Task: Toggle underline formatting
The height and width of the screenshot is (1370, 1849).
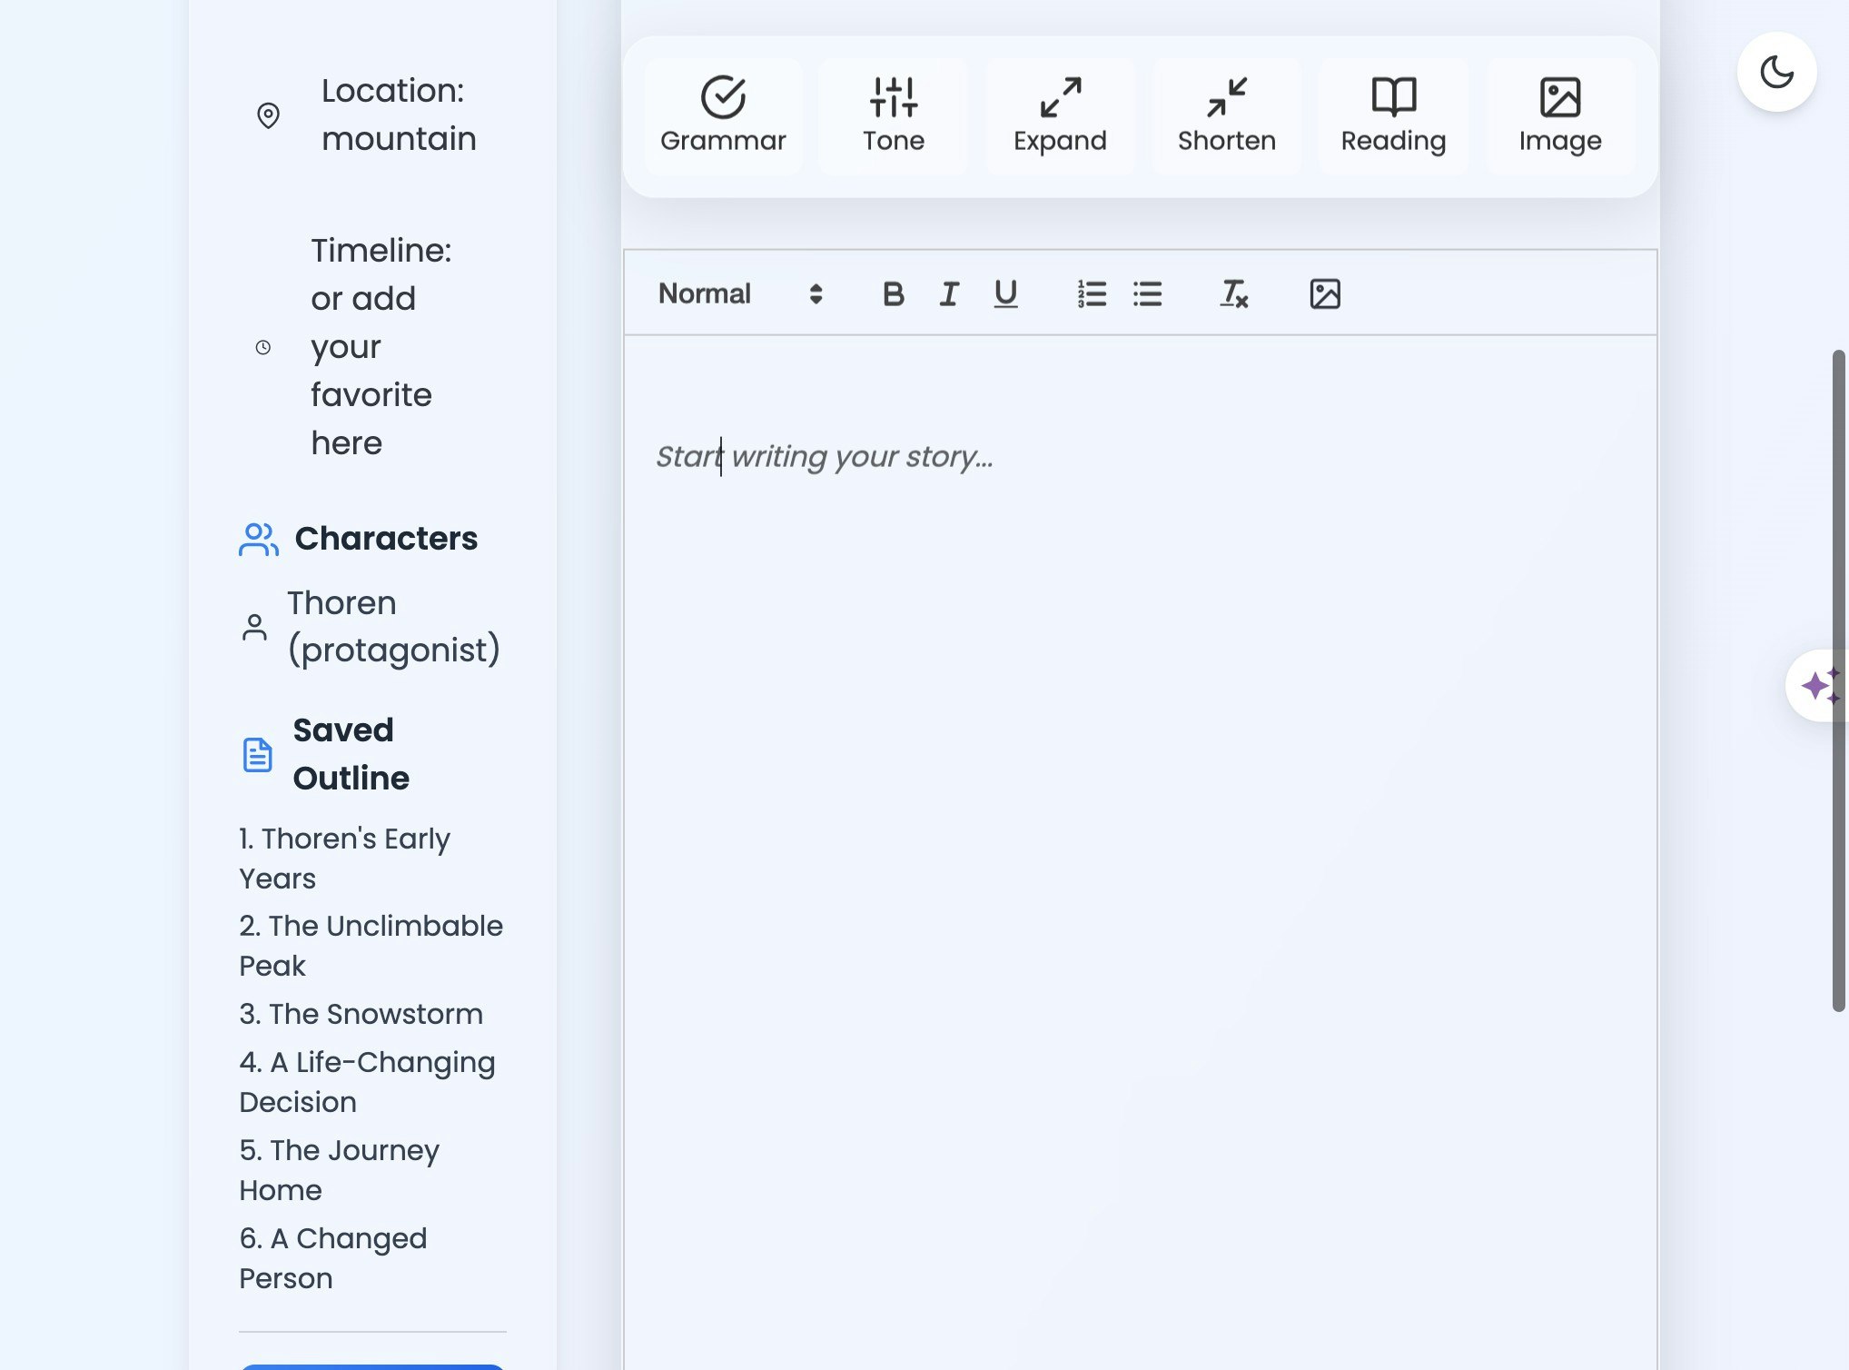Action: coord(1005,293)
